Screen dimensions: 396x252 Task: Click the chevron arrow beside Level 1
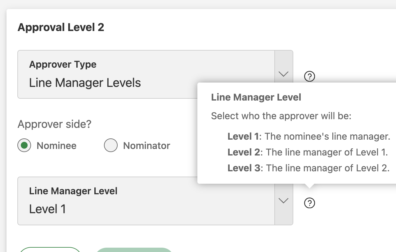coord(283,201)
